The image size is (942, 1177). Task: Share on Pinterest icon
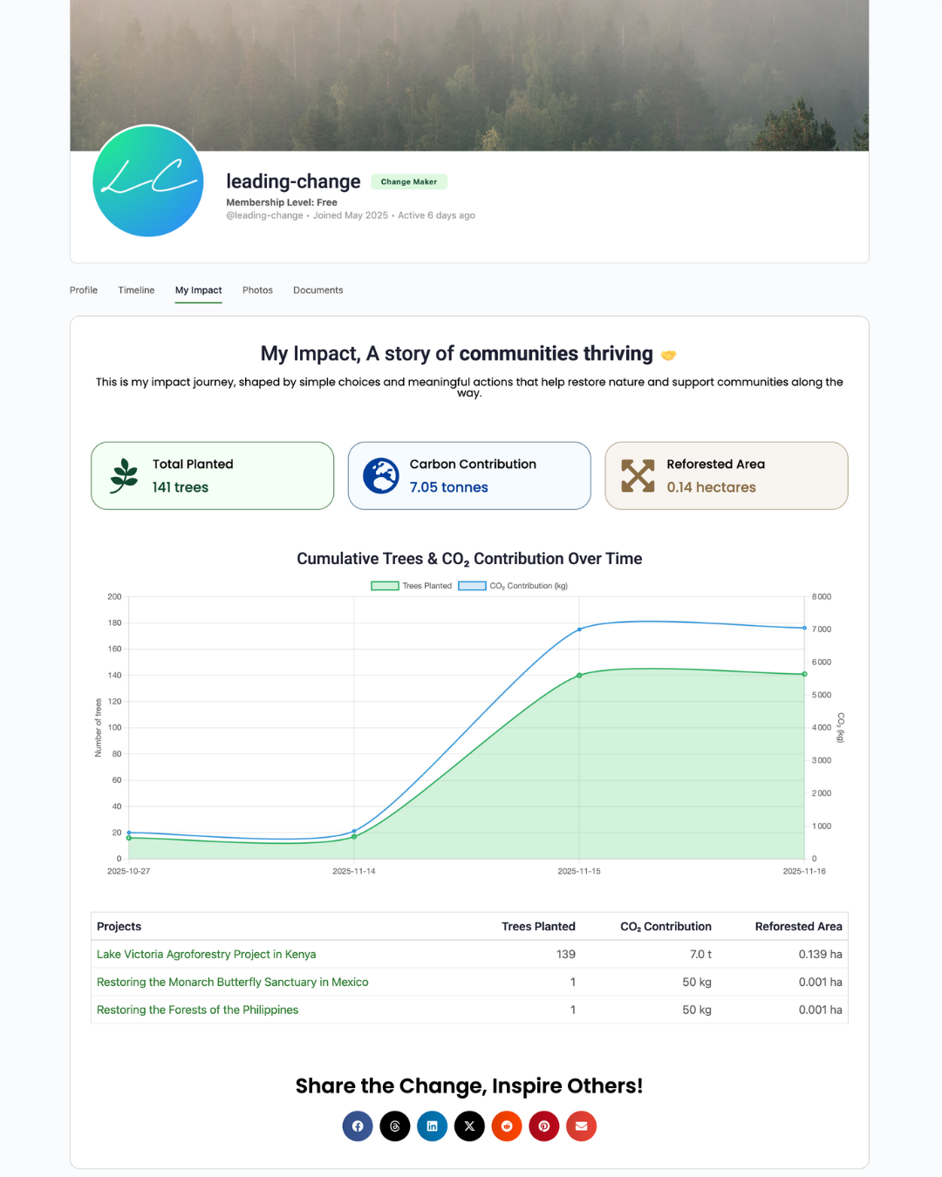[x=543, y=1126]
